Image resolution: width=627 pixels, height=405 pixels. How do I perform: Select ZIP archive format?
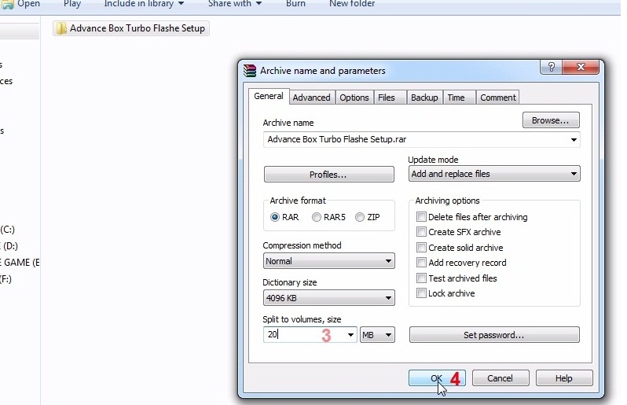point(360,217)
